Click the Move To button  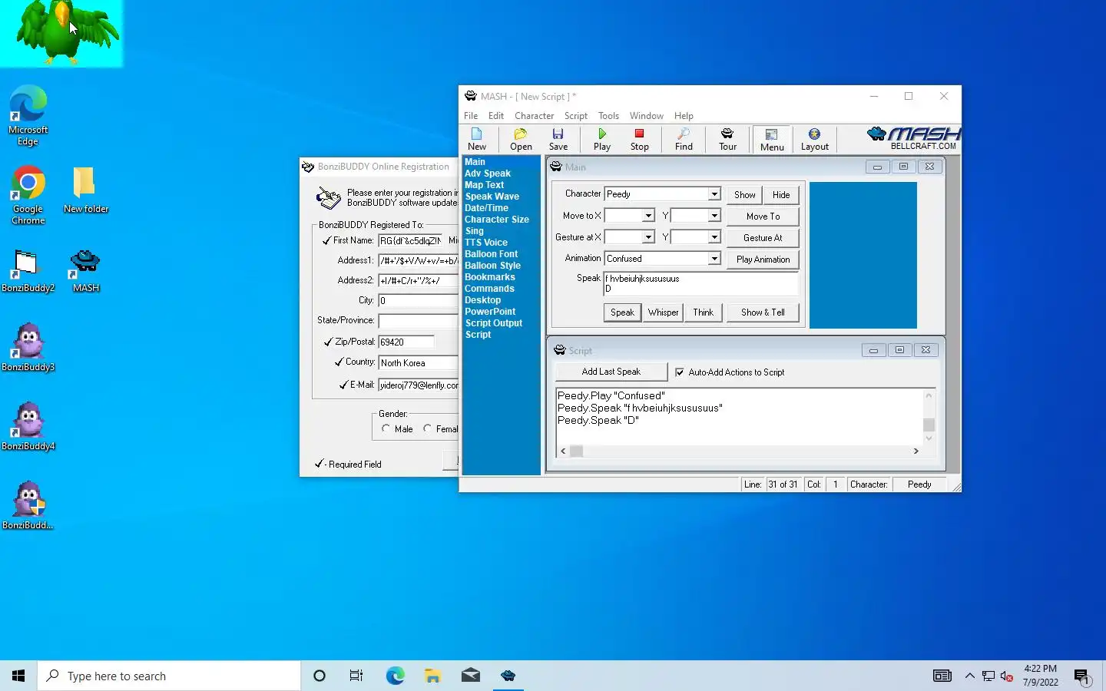763,217
